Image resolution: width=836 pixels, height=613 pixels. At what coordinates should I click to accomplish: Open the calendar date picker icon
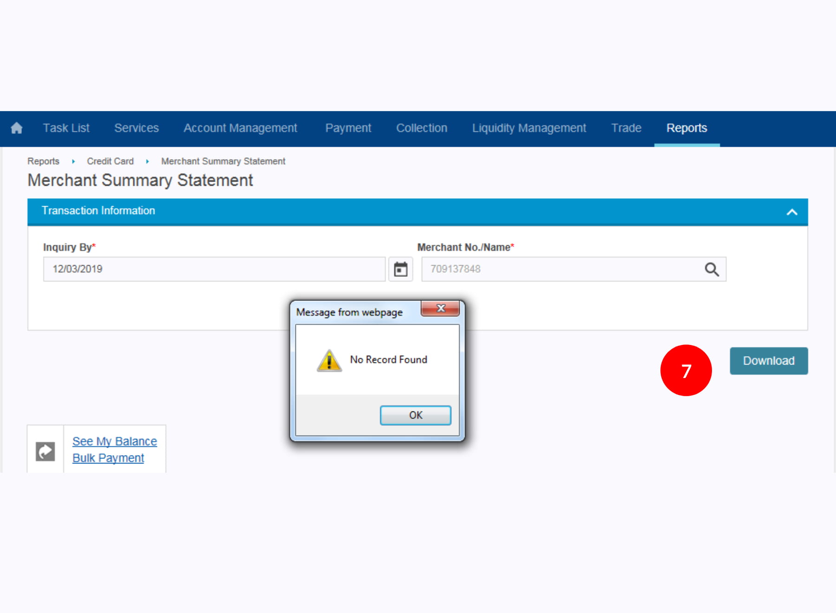point(400,269)
